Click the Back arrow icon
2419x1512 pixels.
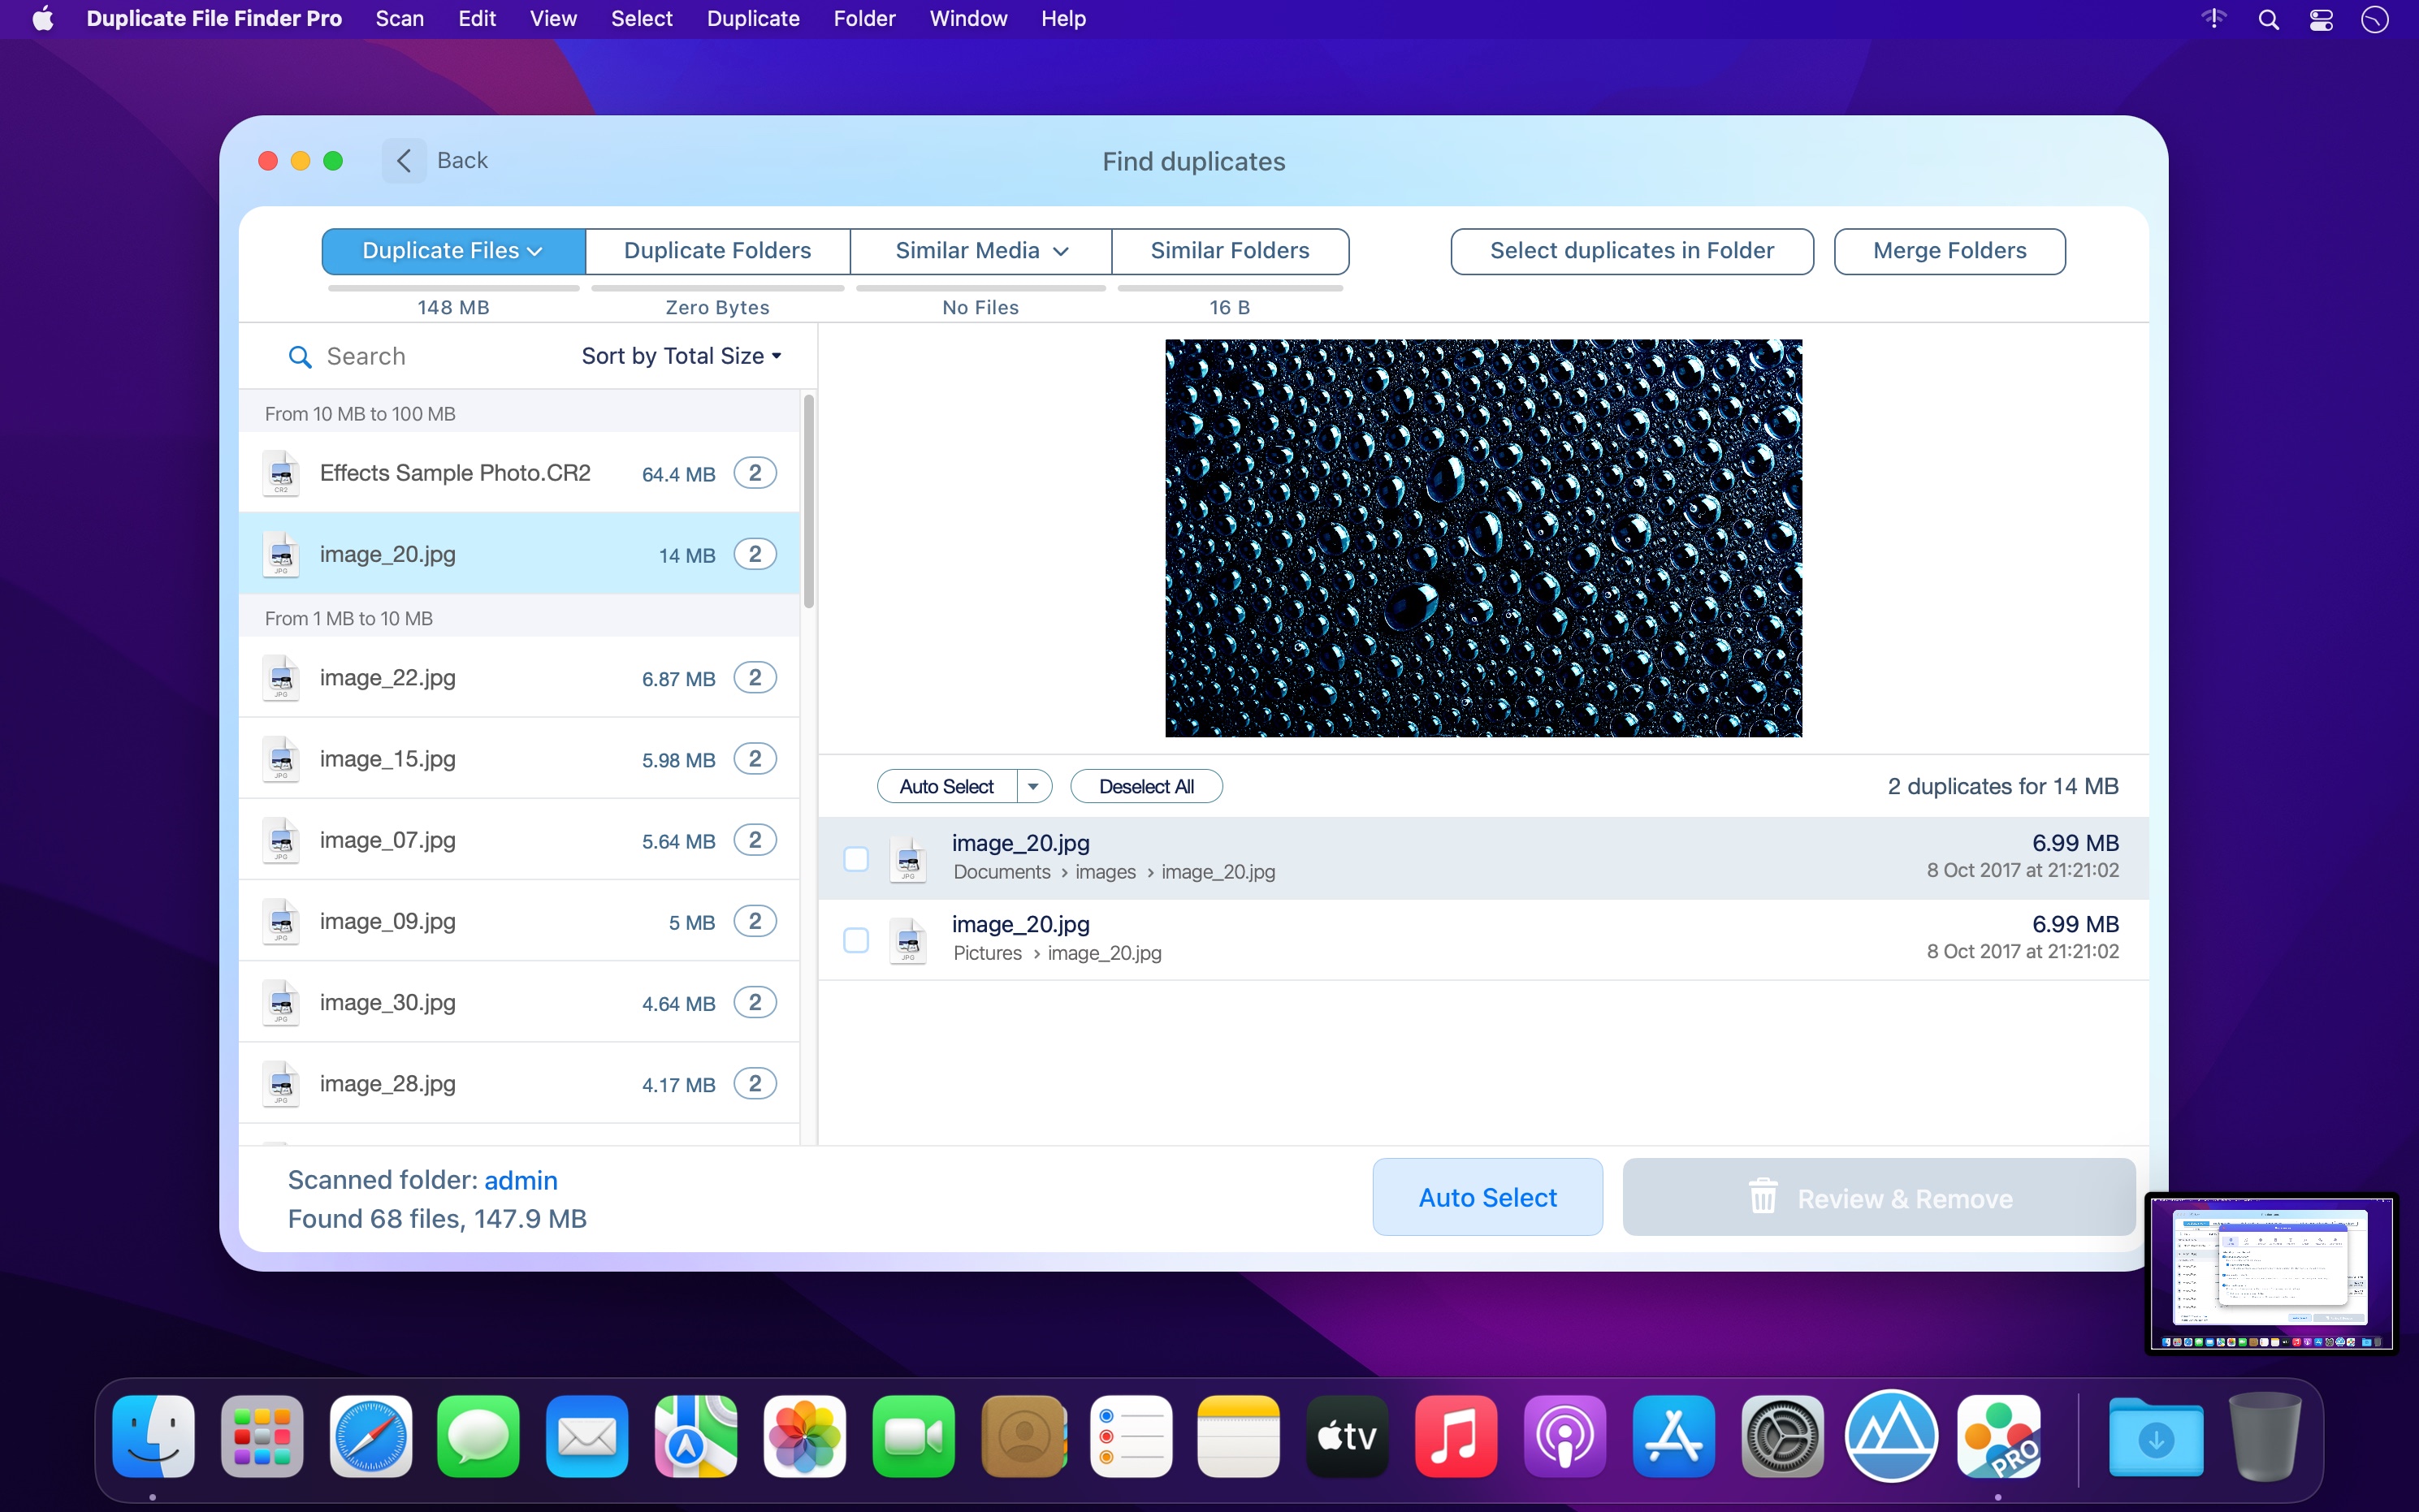(x=404, y=161)
